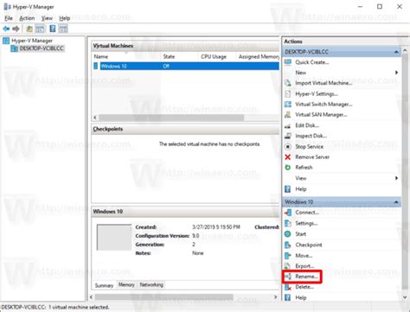Click the Windows 10 details panel title
410x312 pixels.
(107, 212)
